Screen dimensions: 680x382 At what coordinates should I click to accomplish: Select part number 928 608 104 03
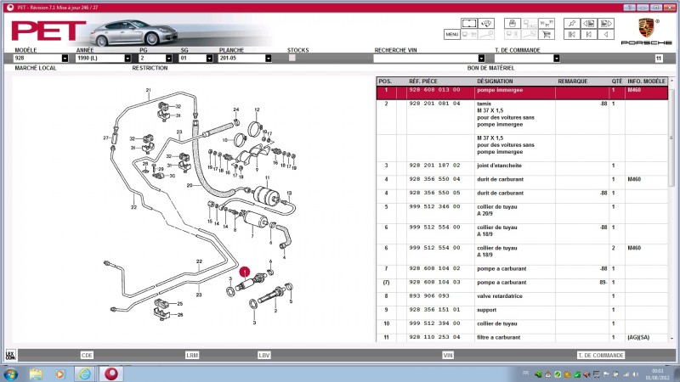(x=434, y=283)
